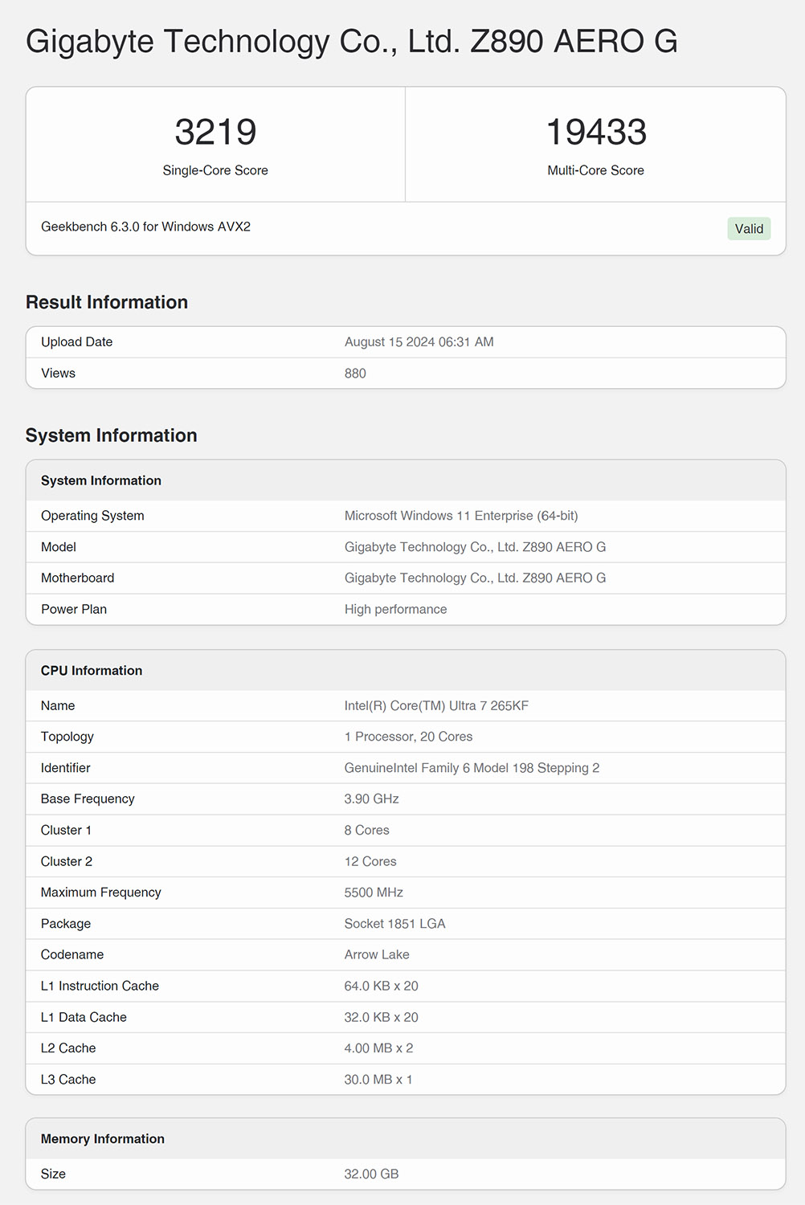Select the upload date August 15 2024 value
This screenshot has height=1205, width=805.
coord(419,342)
